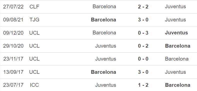Image resolution: width=197 pixels, height=91 pixels.
Task: Click bold Juventus in the 09/12/20 match
Action: click(176, 33)
